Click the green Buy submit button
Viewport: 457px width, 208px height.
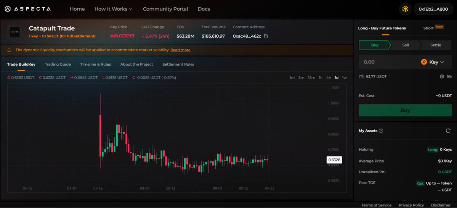click(405, 110)
